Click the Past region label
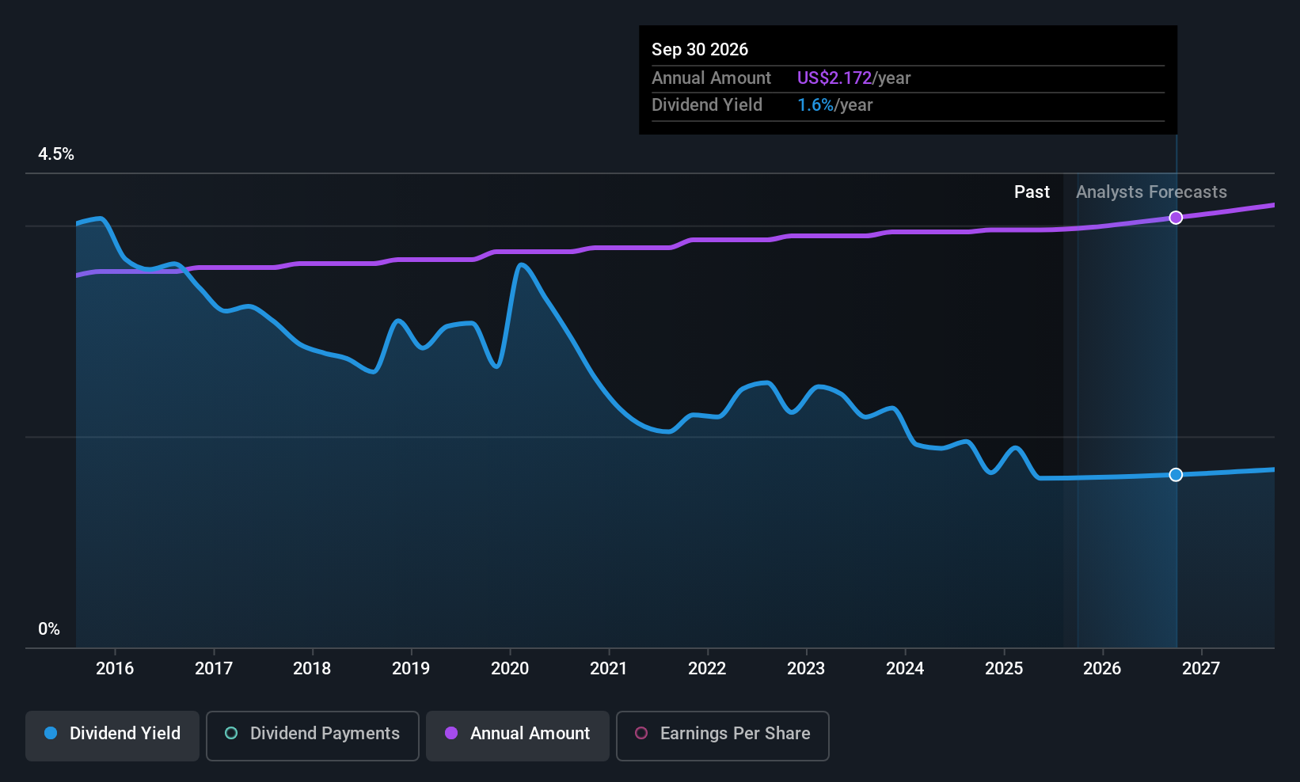The image size is (1300, 782). point(1032,192)
